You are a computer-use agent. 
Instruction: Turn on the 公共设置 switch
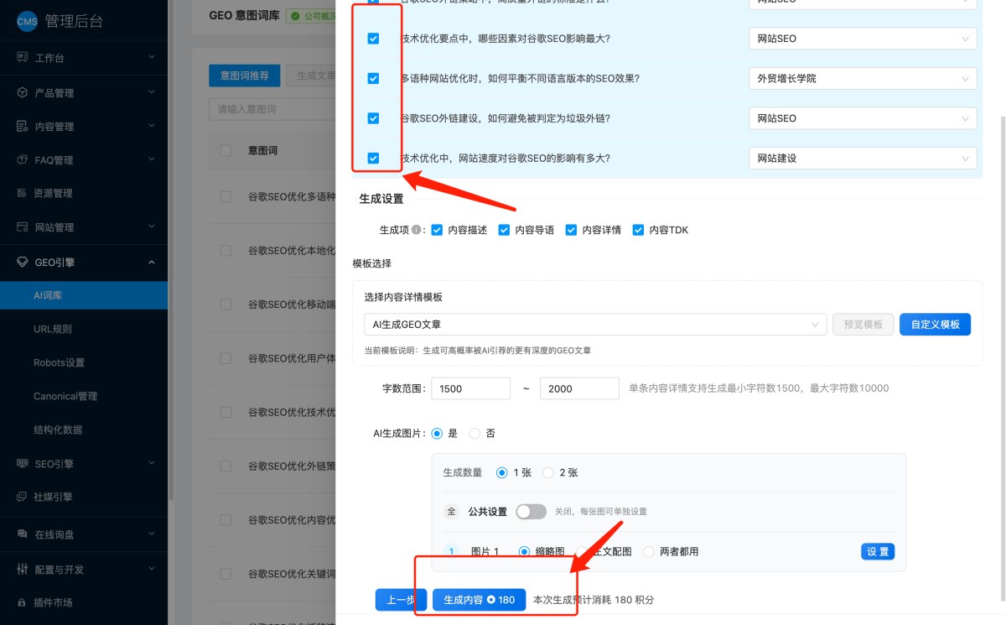click(x=531, y=512)
